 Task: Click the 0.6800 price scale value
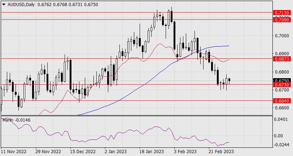click(282, 72)
